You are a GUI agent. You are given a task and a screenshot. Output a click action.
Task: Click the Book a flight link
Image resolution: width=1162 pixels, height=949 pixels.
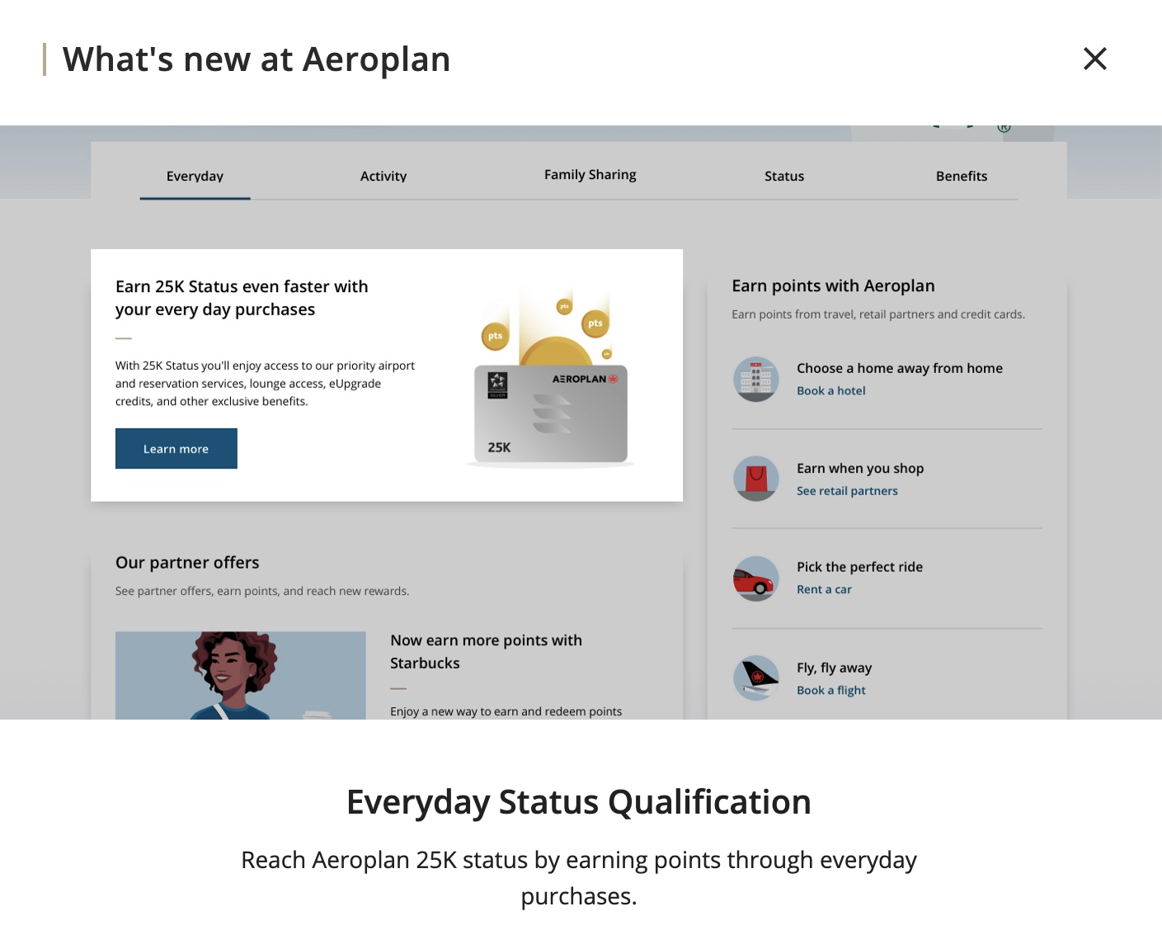[830, 691]
